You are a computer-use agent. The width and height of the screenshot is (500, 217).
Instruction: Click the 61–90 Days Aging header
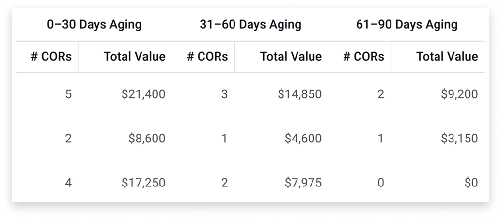tap(407, 25)
